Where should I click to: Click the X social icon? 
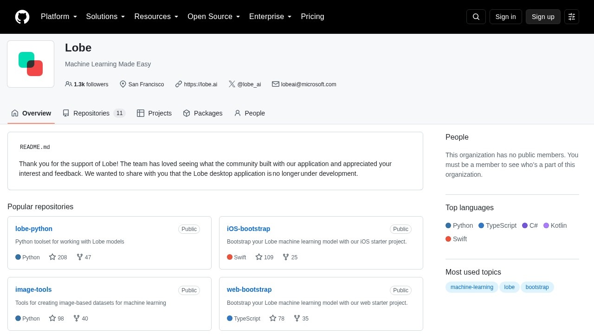click(232, 84)
